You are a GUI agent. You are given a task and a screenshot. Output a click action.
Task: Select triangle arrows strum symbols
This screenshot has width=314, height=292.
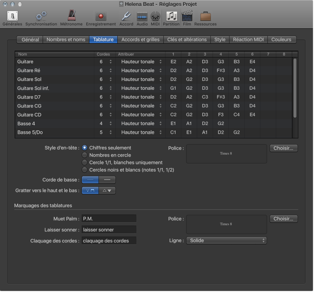[107, 190]
